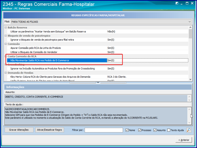Toggle the Assunto filter checkbox

[x=155, y=130]
